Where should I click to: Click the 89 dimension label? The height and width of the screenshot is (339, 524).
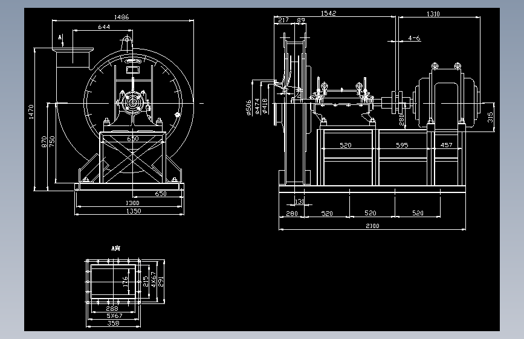[301, 20]
